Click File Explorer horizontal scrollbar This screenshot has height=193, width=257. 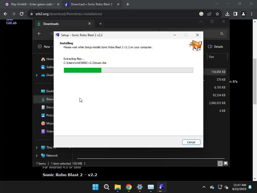[151, 159]
